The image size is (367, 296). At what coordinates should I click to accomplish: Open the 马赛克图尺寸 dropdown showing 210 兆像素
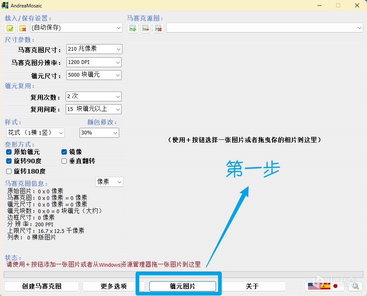point(94,49)
